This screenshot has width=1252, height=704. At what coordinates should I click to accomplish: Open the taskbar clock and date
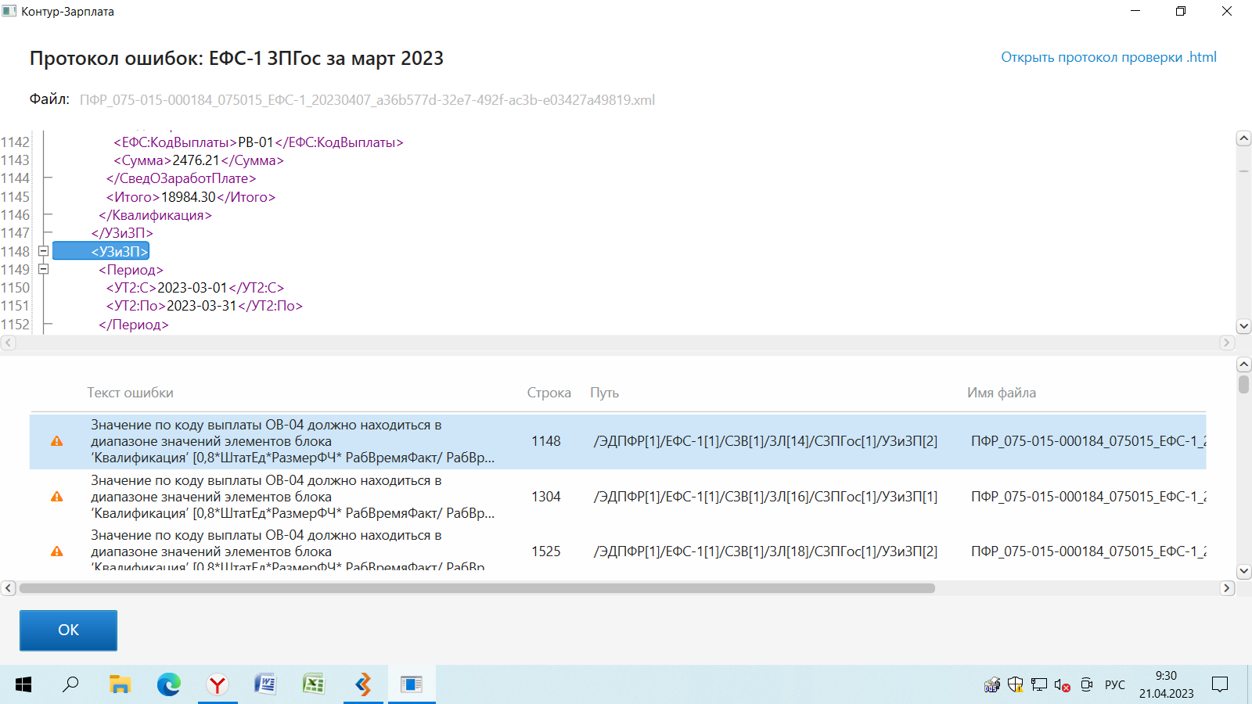tap(1166, 684)
